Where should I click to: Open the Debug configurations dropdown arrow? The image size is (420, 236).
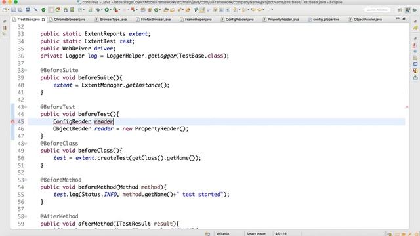(x=102, y=10)
